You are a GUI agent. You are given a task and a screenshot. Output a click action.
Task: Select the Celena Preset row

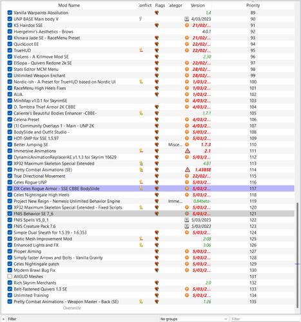coord(150,119)
